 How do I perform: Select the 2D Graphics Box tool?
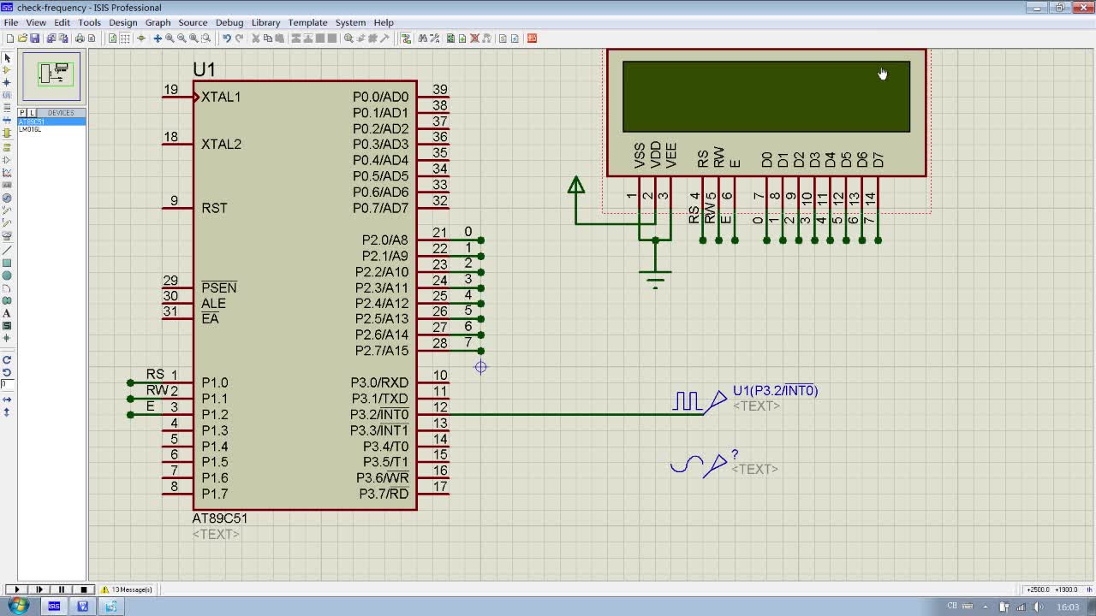coord(7,263)
